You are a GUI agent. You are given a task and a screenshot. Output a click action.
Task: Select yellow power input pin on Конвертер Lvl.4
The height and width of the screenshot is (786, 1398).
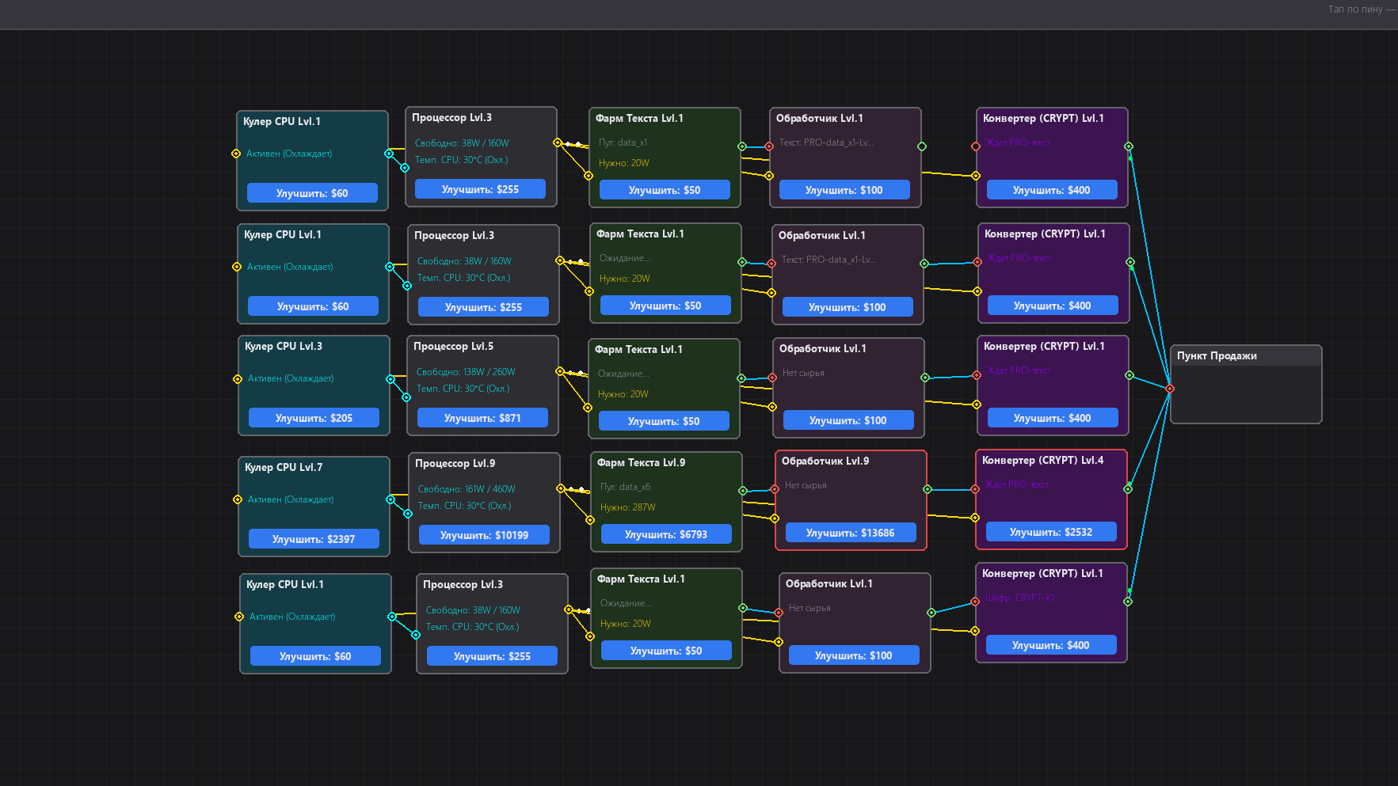point(975,518)
